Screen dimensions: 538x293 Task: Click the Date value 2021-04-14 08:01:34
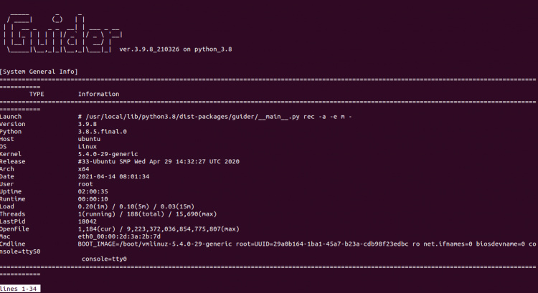[113, 177]
